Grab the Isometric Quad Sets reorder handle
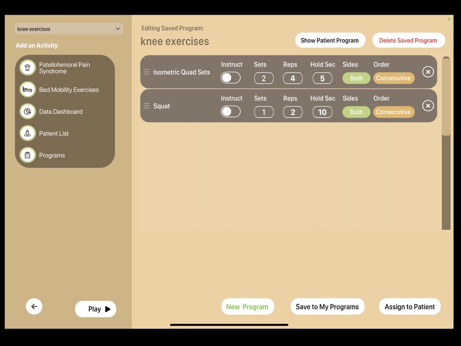The width and height of the screenshot is (461, 346). pos(147,72)
